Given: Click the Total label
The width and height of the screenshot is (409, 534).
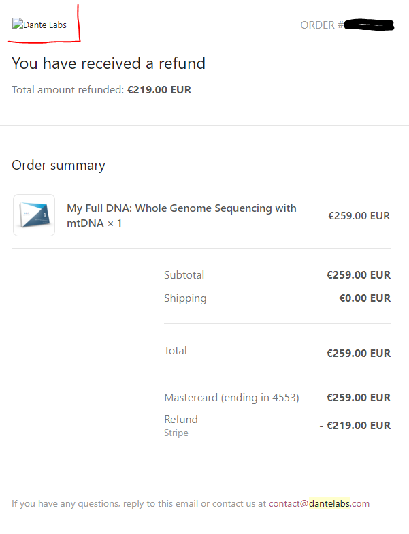Looking at the screenshot, I should [176, 350].
